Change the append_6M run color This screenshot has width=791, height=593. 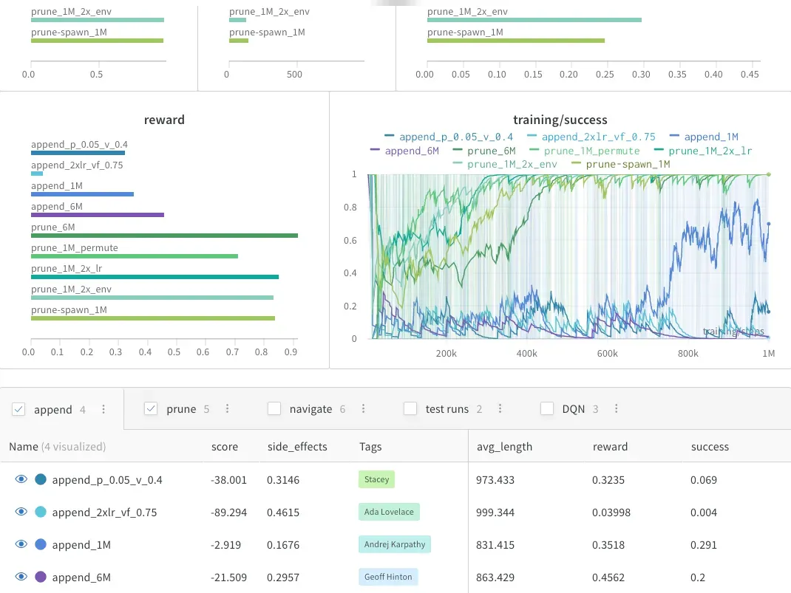[41, 577]
